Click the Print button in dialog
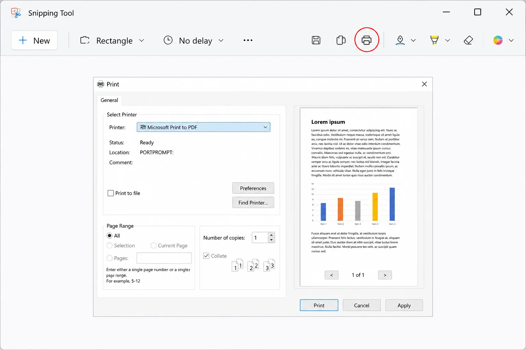Image resolution: width=526 pixels, height=350 pixels. tap(319, 305)
